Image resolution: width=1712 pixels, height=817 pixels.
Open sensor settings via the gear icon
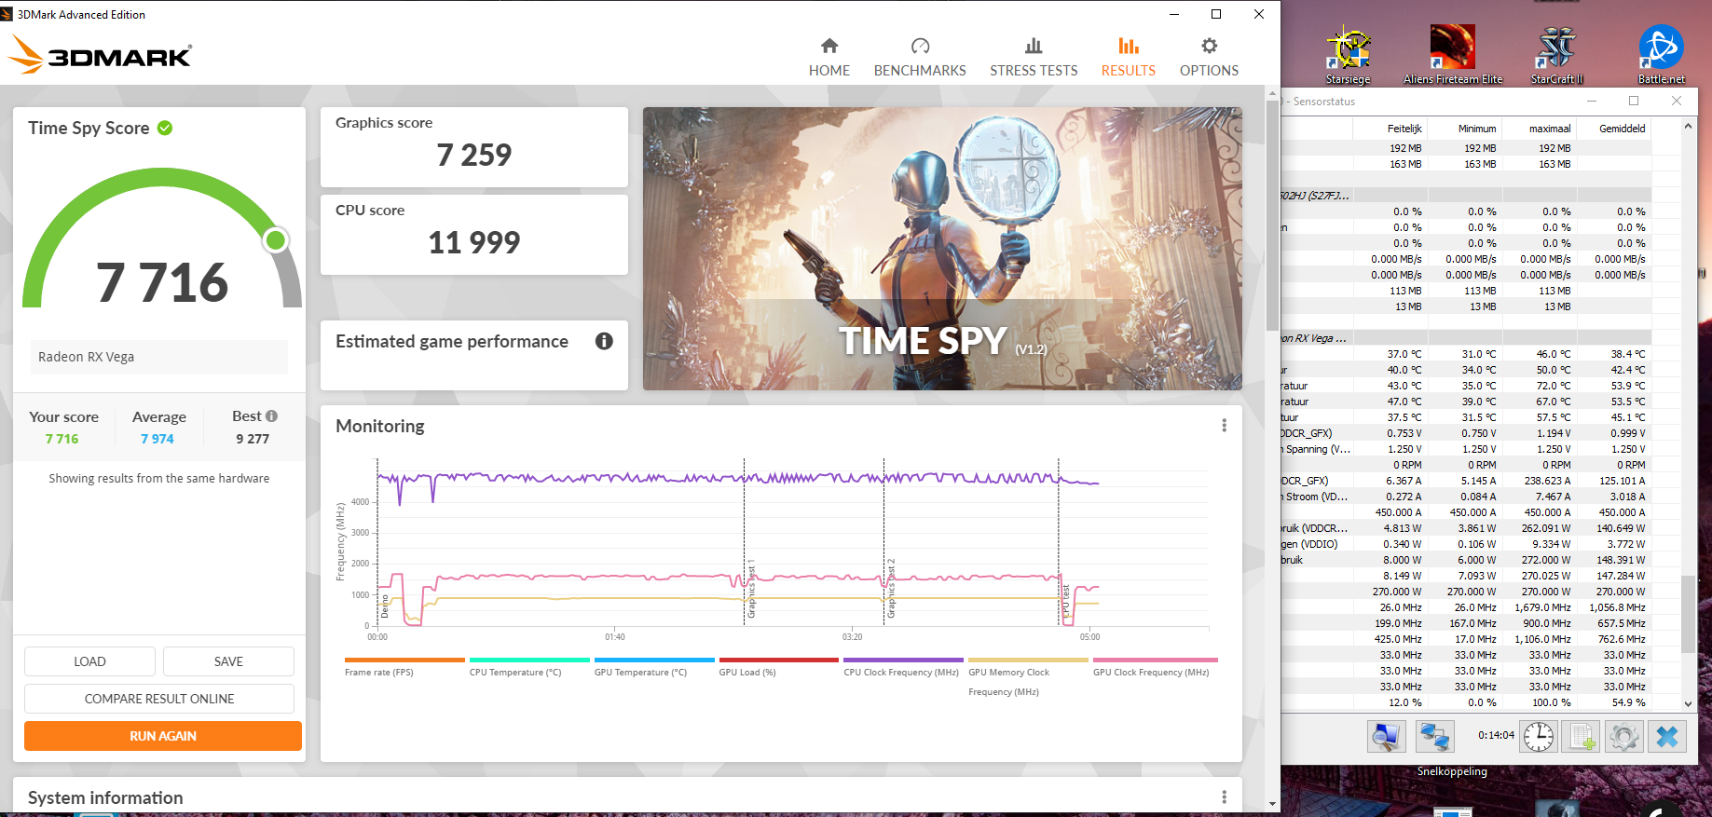click(x=1623, y=737)
